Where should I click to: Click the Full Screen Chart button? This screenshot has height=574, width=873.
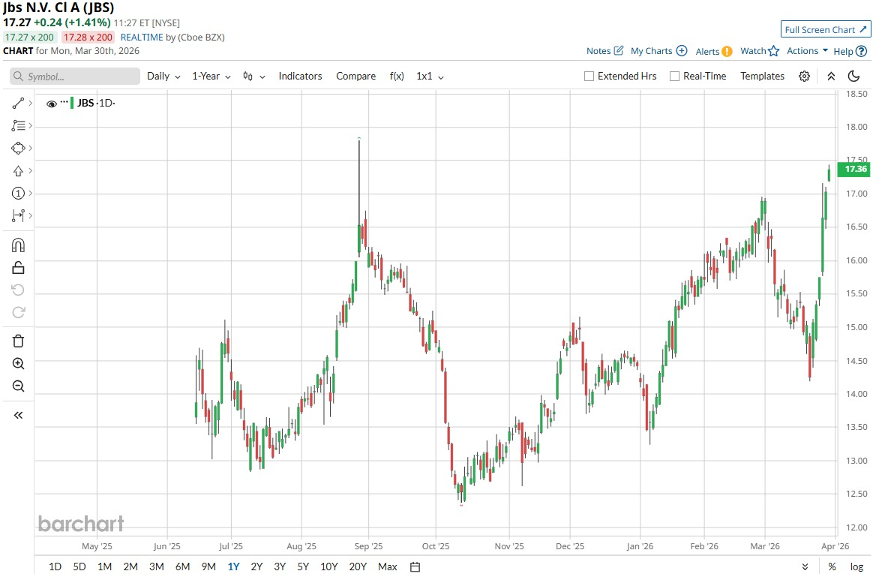click(826, 29)
